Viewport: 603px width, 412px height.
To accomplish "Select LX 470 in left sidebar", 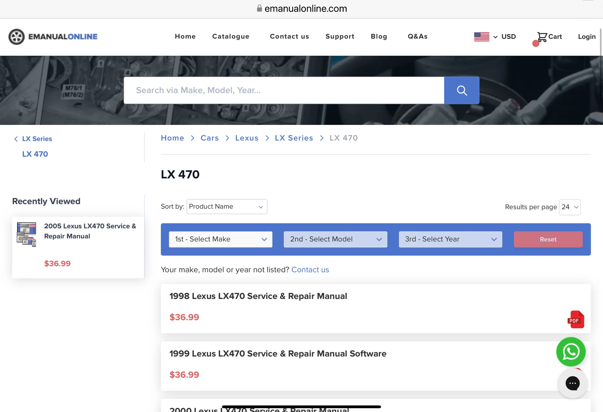I will (35, 154).
